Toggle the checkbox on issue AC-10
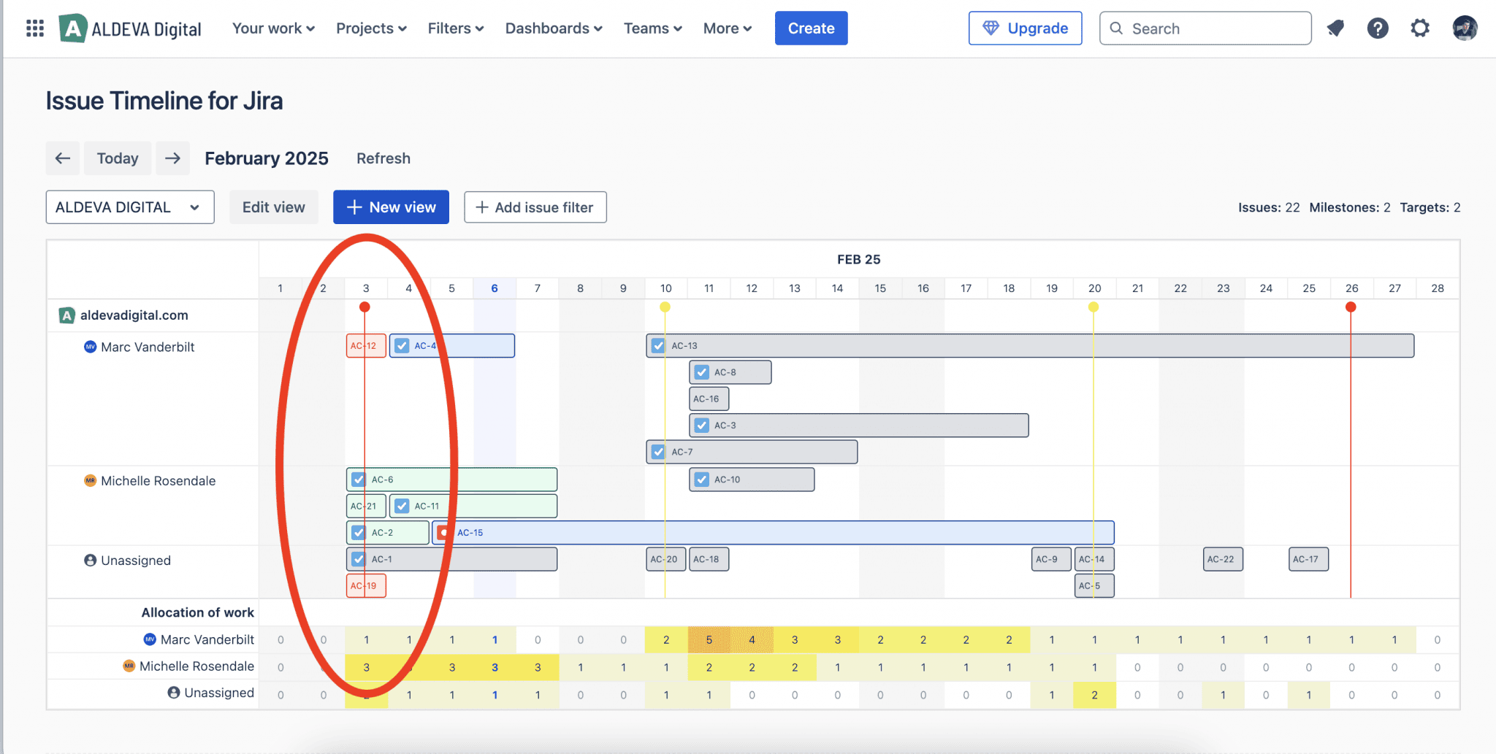Image resolution: width=1496 pixels, height=754 pixels. pyautogui.click(x=702, y=480)
